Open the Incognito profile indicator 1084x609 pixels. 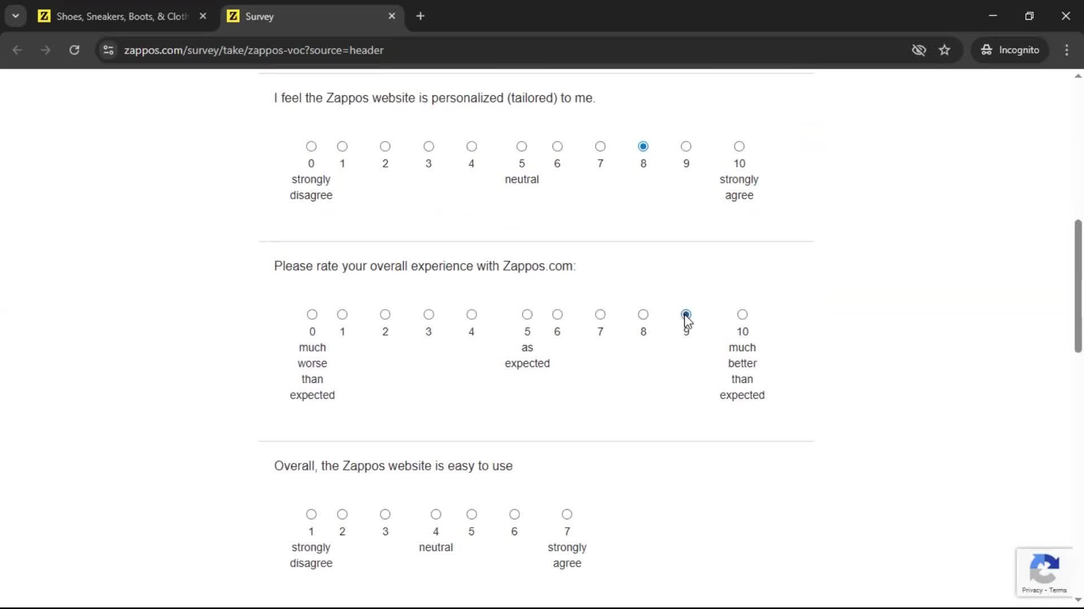pyautogui.click(x=1010, y=50)
